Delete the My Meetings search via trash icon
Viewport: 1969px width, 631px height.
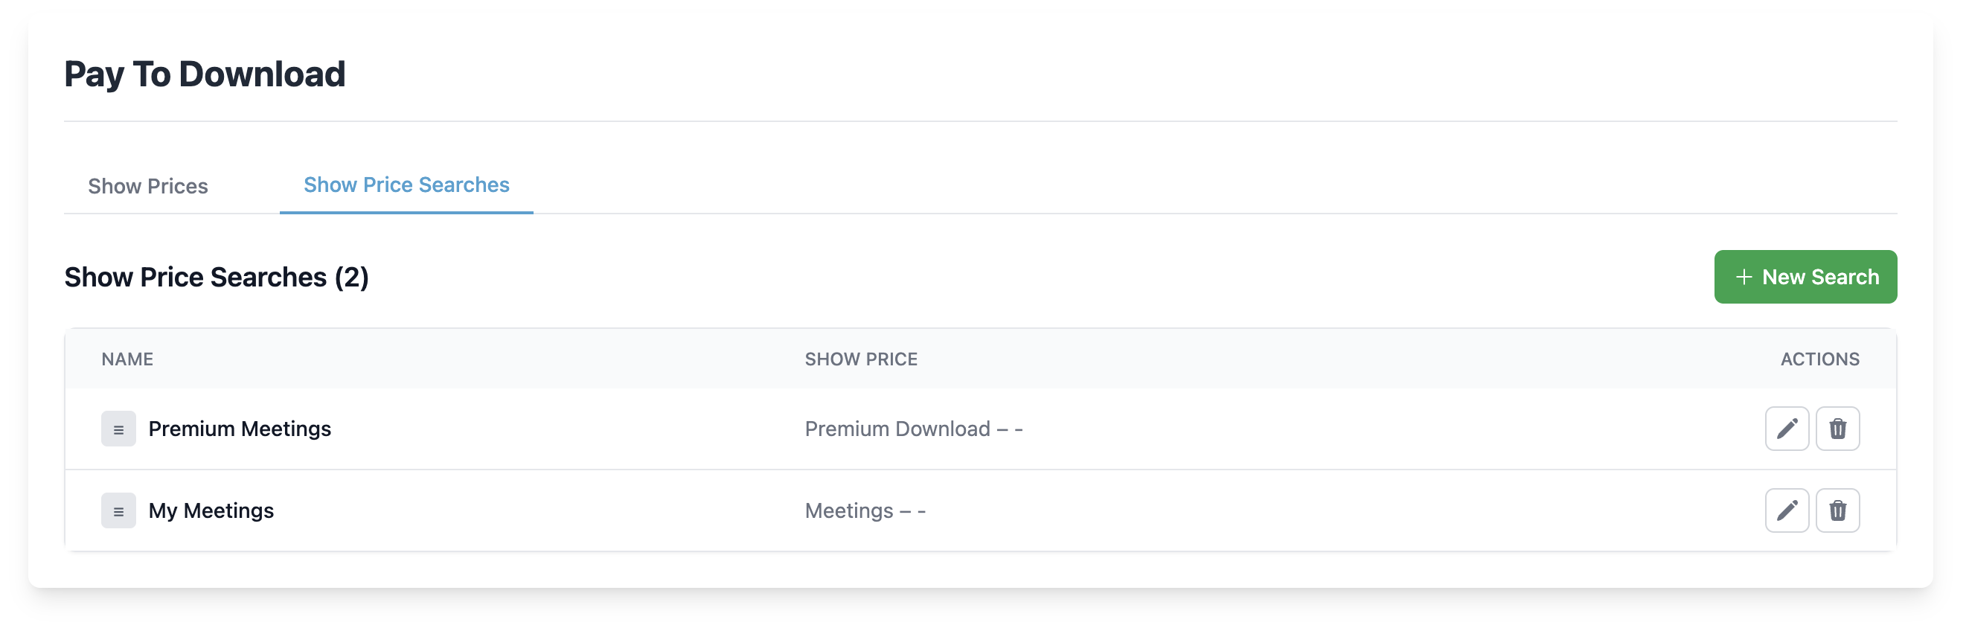[x=1837, y=510]
